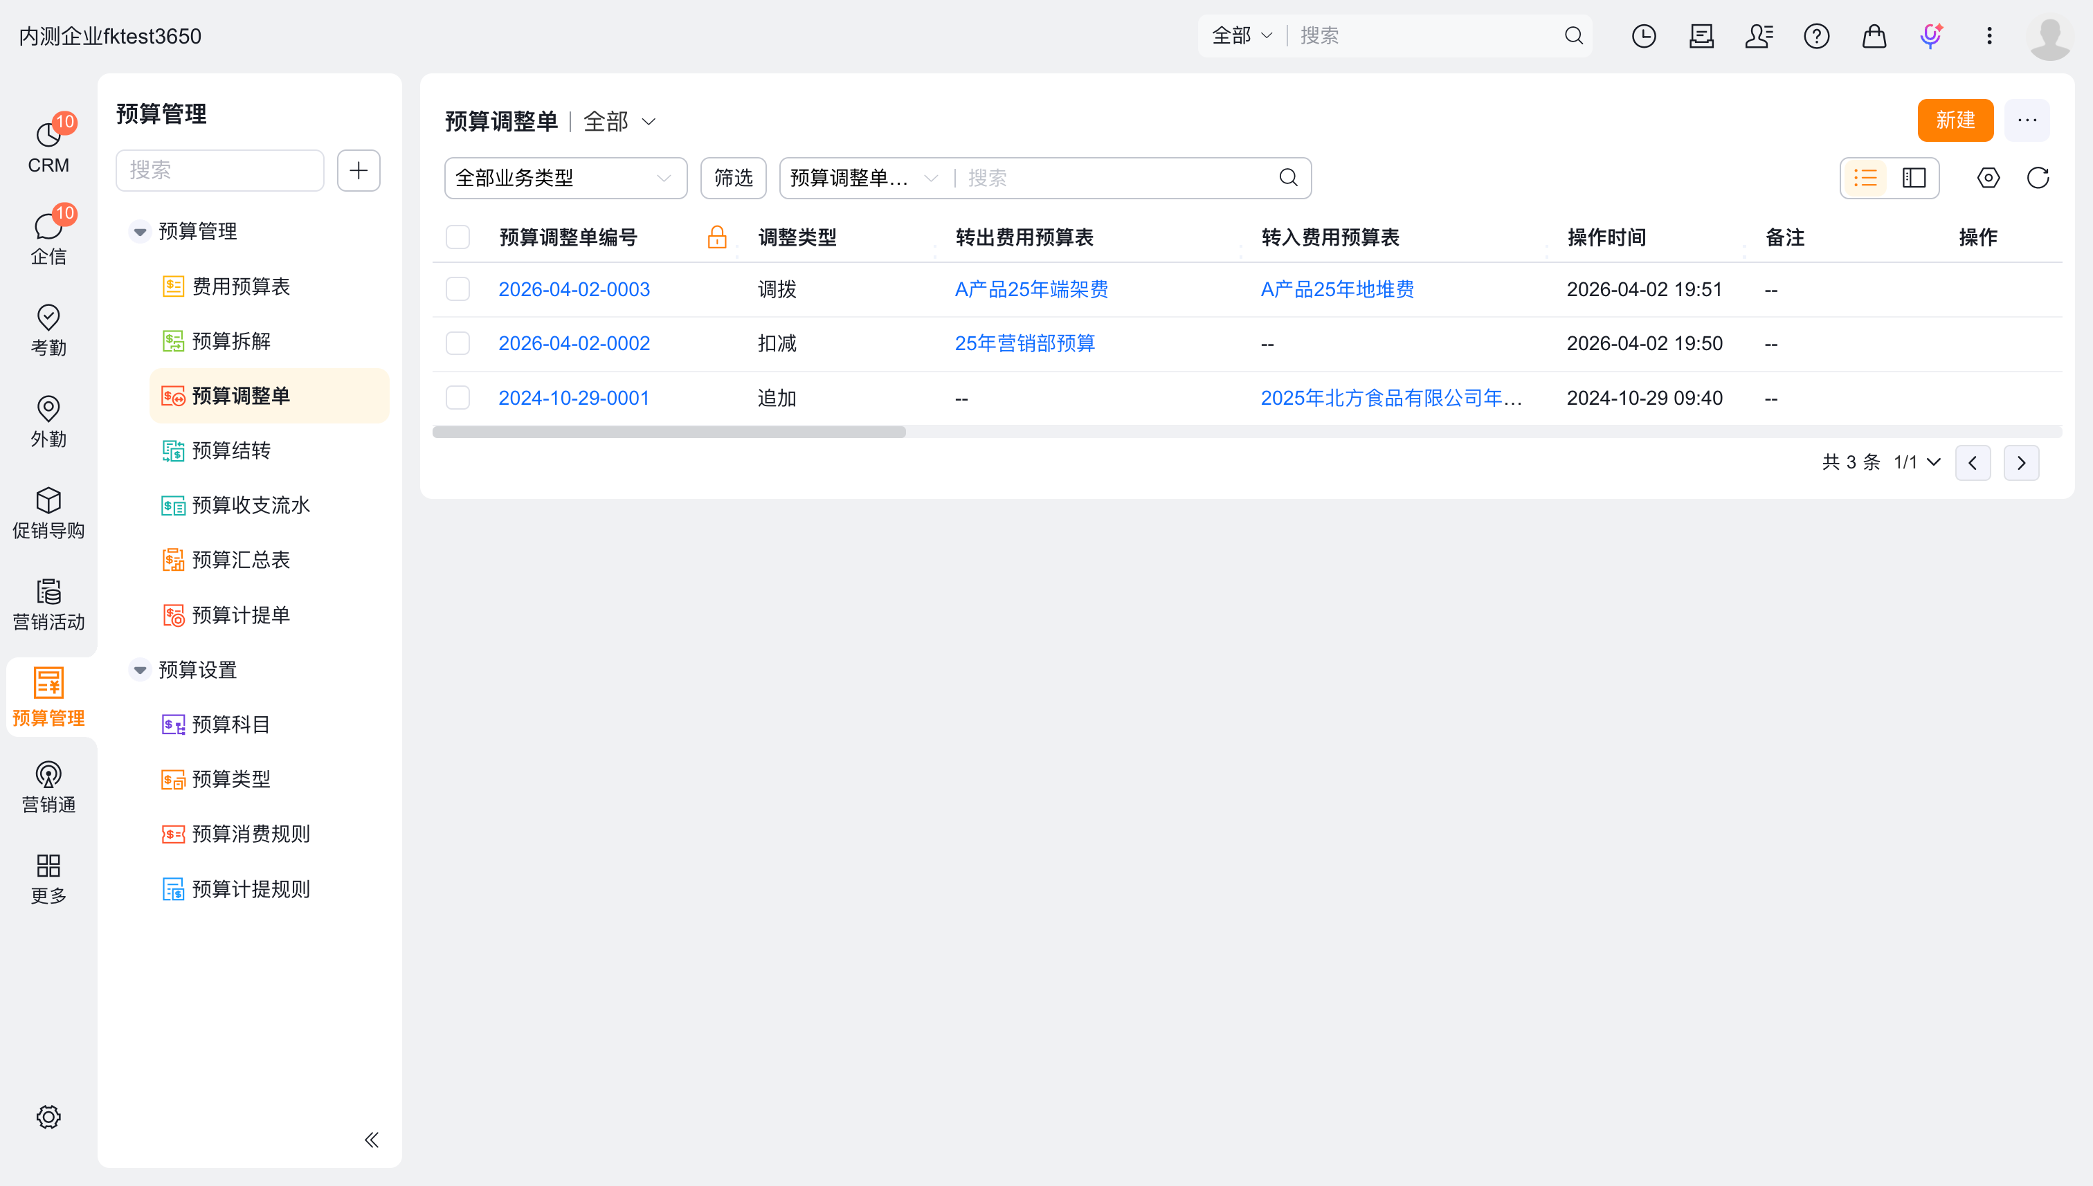Collapse the 预算管理 tree group
Viewport: 2093px width, 1186px height.
140,231
